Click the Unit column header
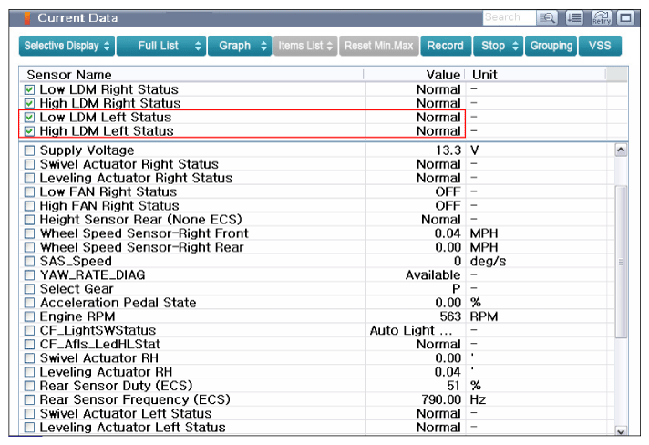The height and width of the screenshot is (445, 649). click(536, 75)
